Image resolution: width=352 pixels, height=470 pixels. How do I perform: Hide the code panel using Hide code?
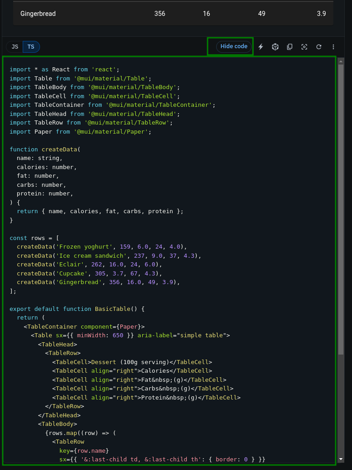234,46
